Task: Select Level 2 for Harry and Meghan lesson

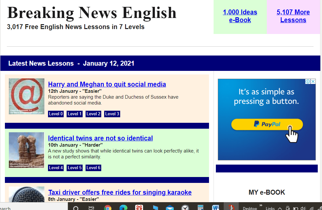Action: tap(93, 114)
